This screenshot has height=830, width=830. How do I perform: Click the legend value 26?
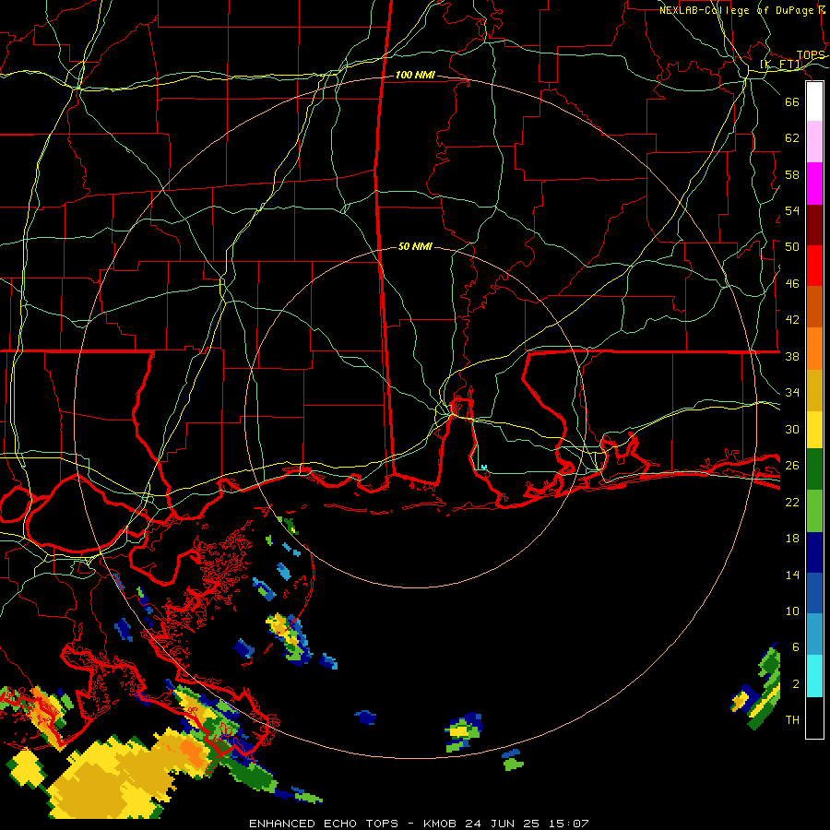[792, 466]
